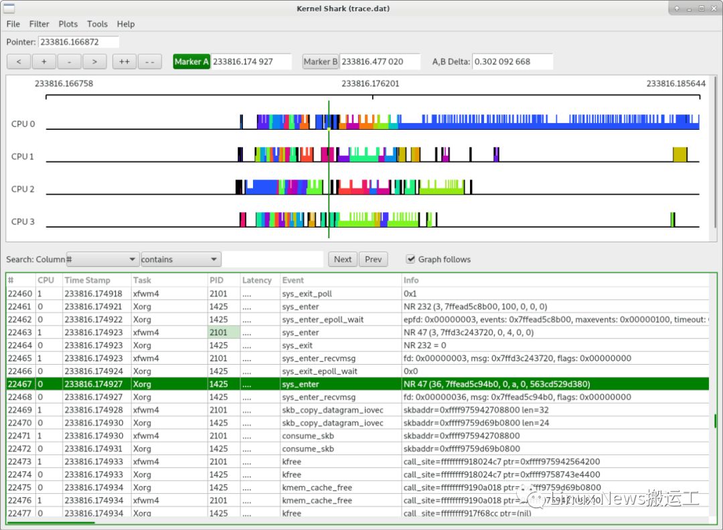Sort by the # column header
723x530 pixels.
[x=21, y=280]
